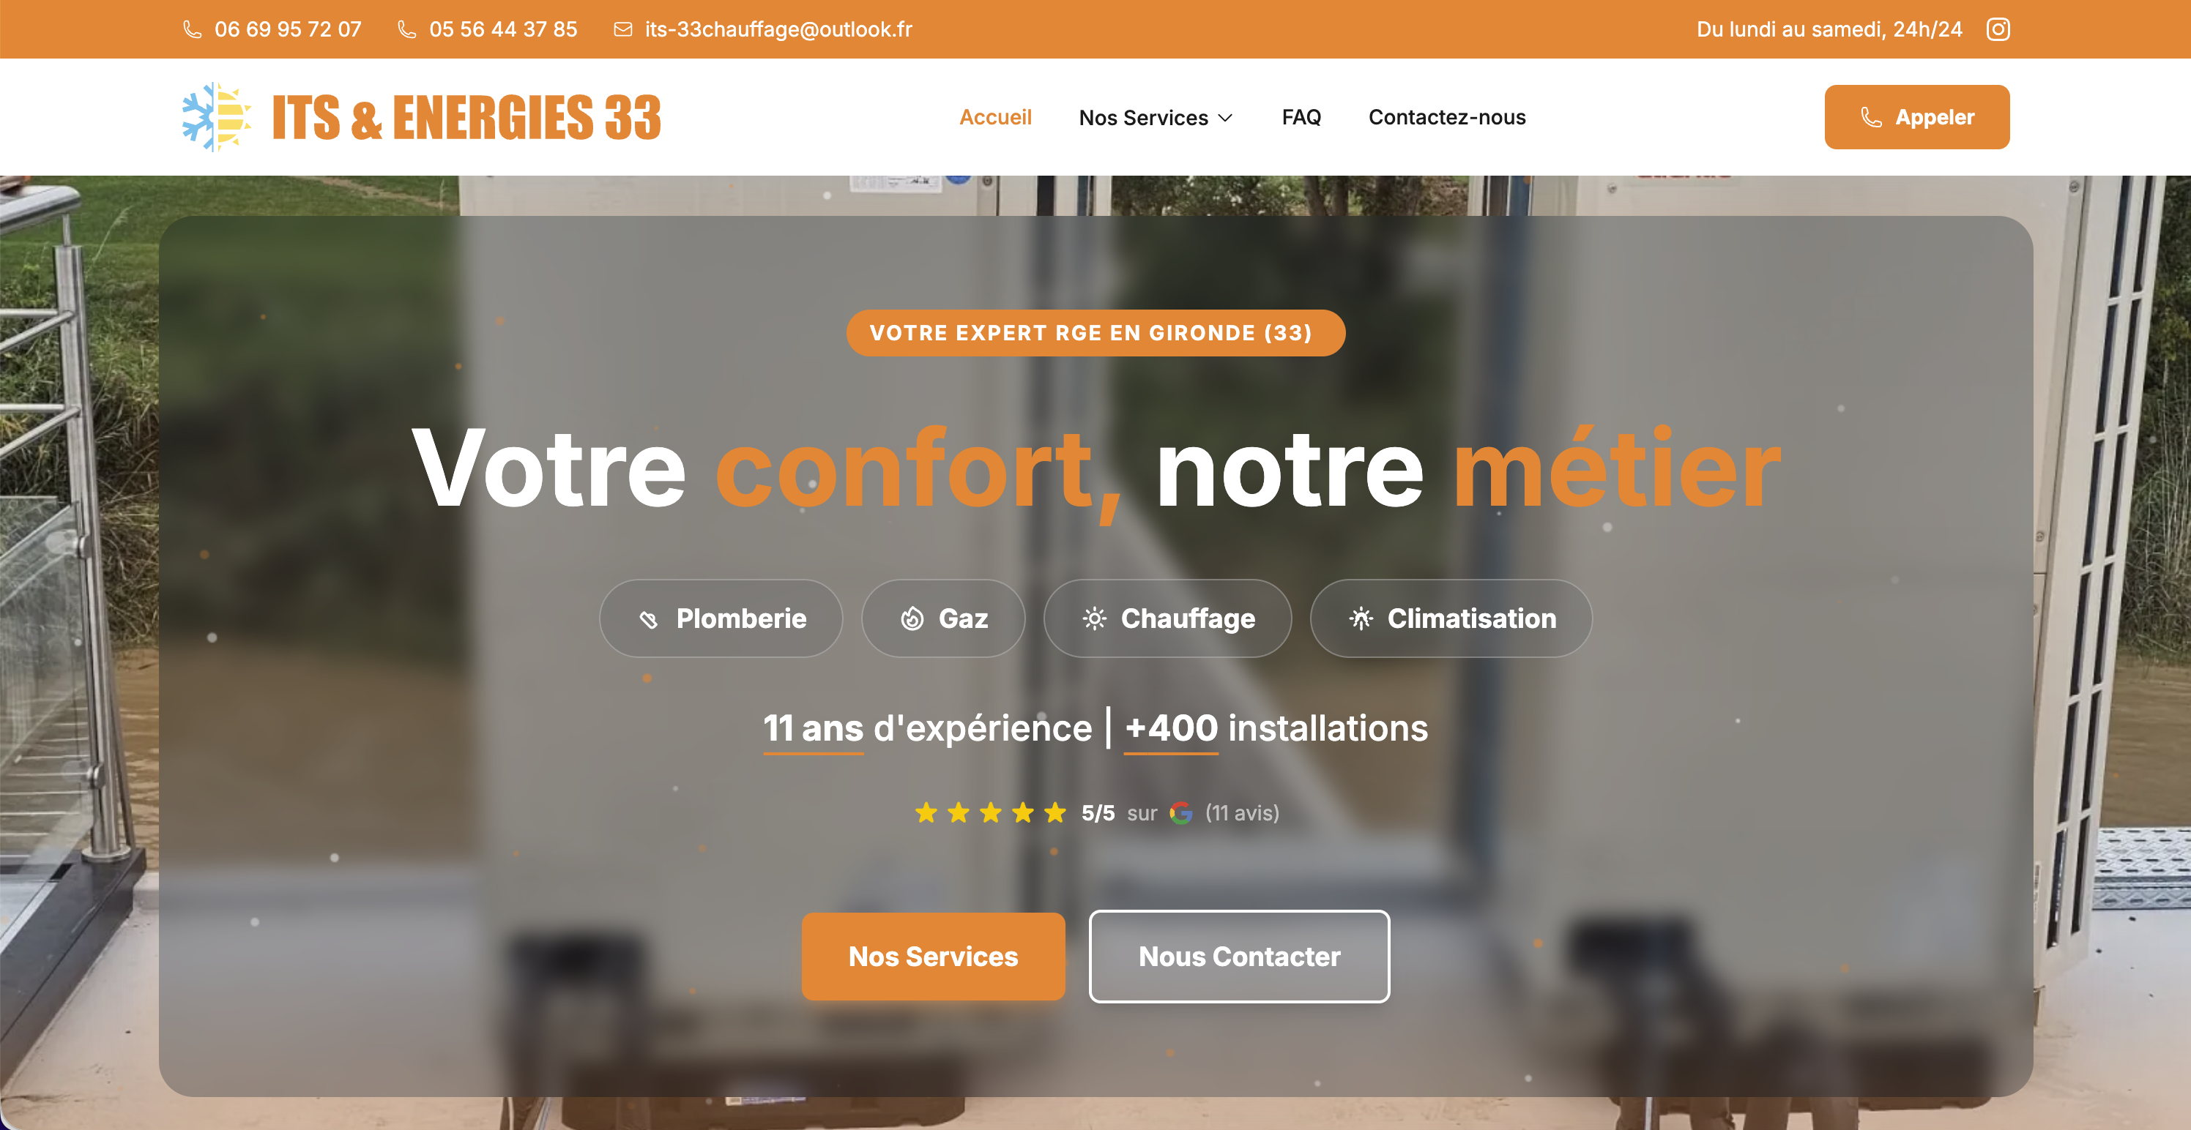Viewport: 2191px width, 1130px height.
Task: Open Contactez-nous in the navigation
Action: point(1447,117)
